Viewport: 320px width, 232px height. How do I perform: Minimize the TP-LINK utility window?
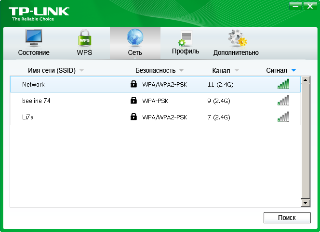pos(295,6)
